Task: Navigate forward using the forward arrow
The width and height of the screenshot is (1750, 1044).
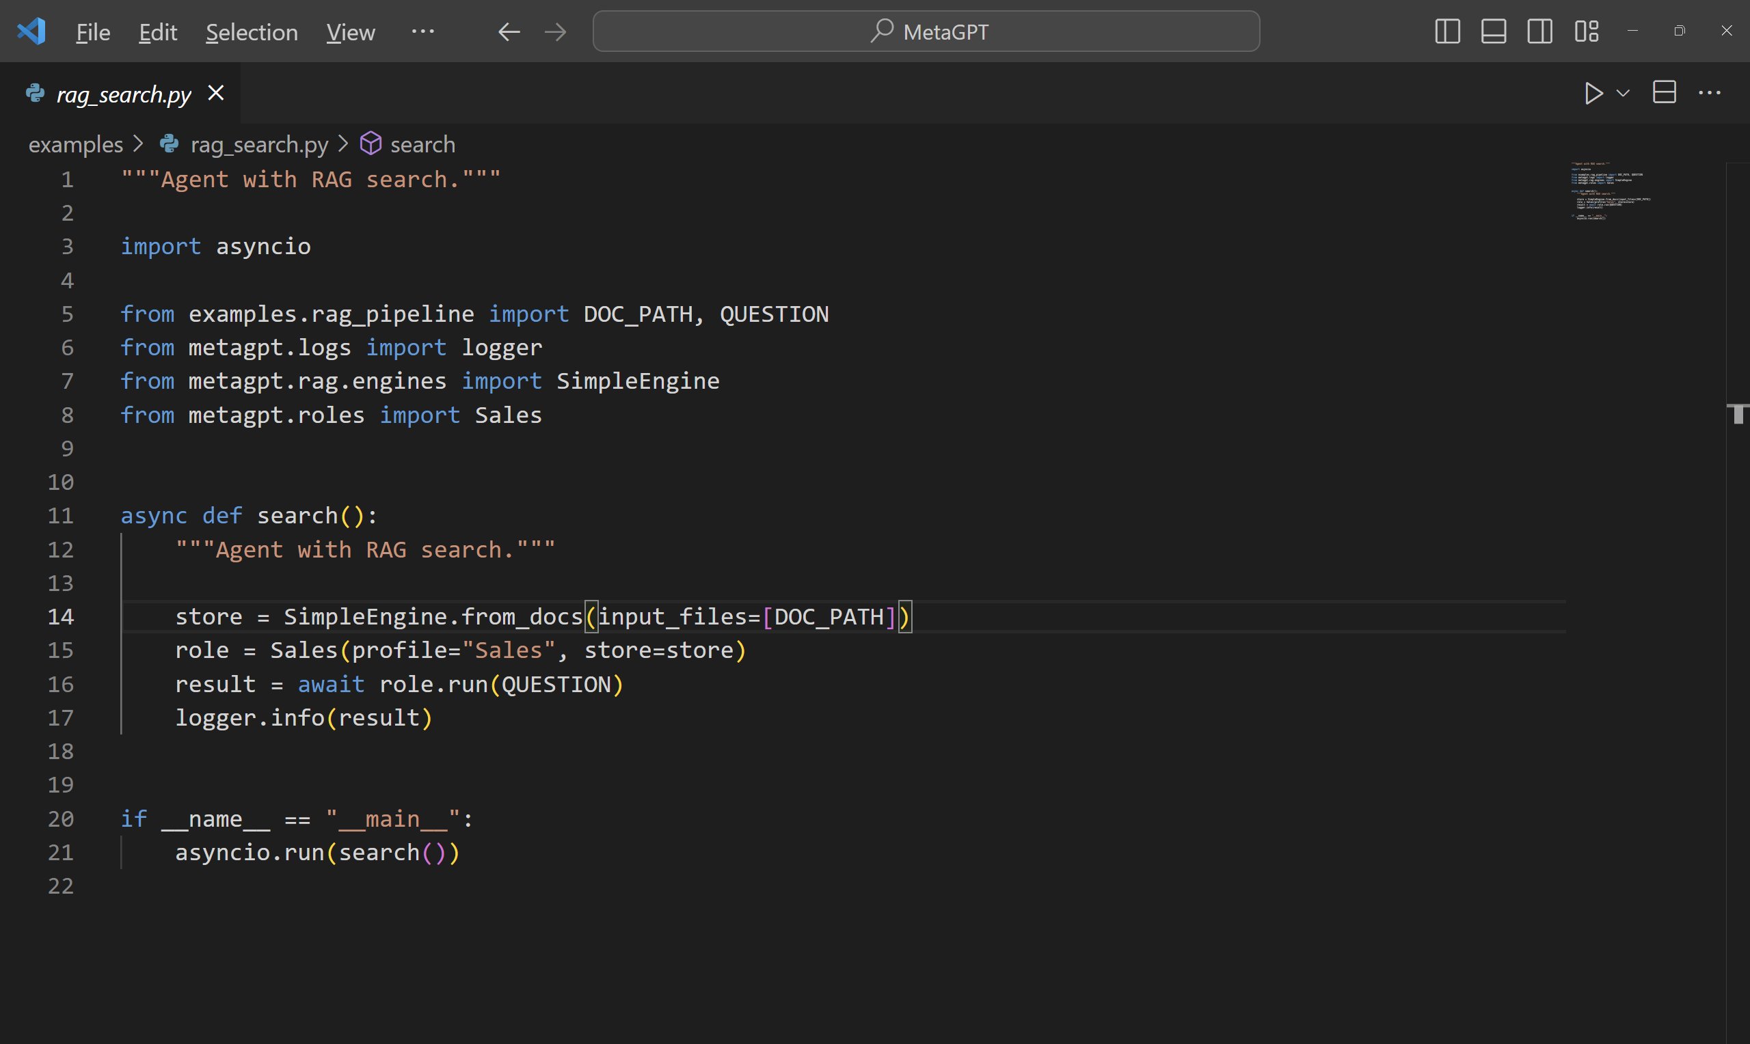Action: [x=555, y=31]
